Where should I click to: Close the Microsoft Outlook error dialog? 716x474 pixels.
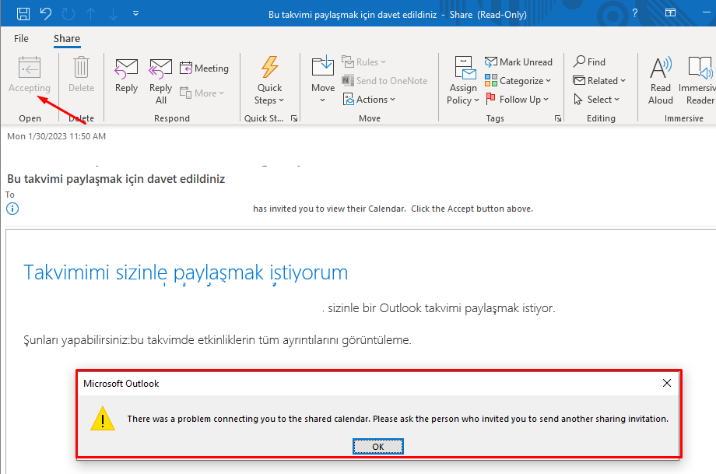click(x=666, y=384)
